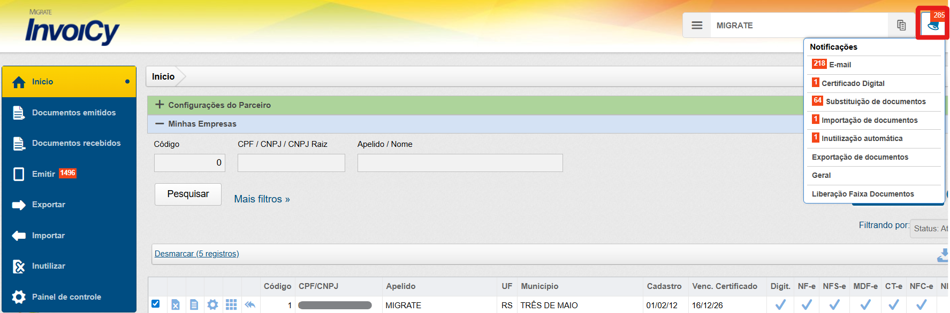Click the grid icon in MIGRATE row
Screen dimensions: 950x313
click(231, 304)
